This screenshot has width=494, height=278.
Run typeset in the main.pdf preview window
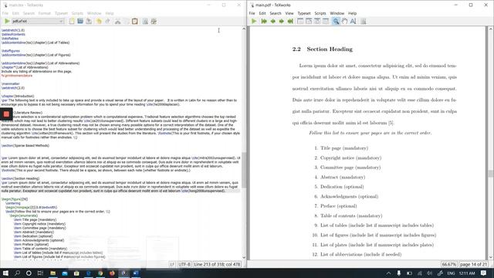click(x=254, y=21)
